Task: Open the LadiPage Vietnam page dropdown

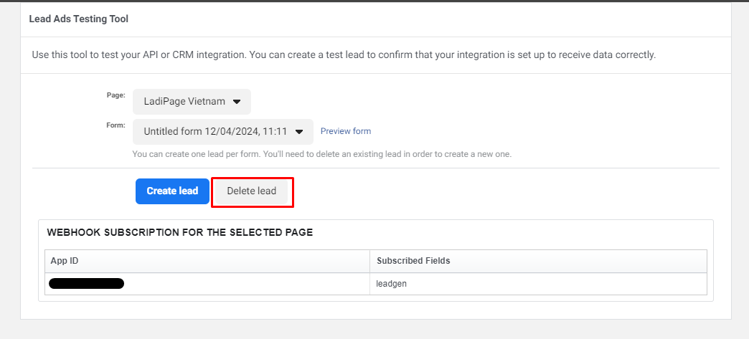Action: coord(192,102)
